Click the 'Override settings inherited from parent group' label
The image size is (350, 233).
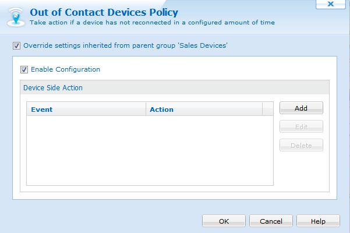point(125,45)
